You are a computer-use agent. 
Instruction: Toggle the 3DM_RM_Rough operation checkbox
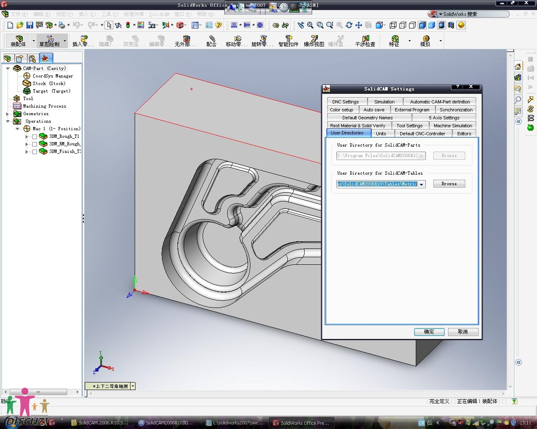[x=35, y=144]
